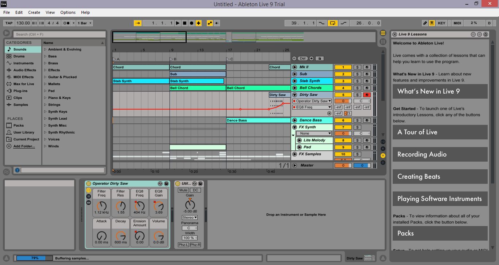Screen dimensions: 499x265
Task: Open the metronome settings dropdown arrow
Action: [74, 23]
